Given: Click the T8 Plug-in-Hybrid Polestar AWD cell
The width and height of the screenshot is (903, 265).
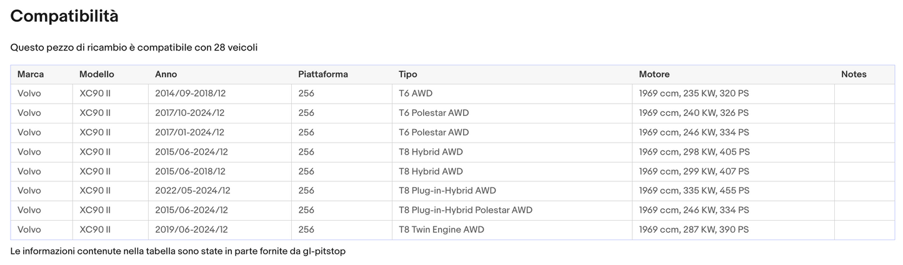Looking at the screenshot, I should coord(465,210).
